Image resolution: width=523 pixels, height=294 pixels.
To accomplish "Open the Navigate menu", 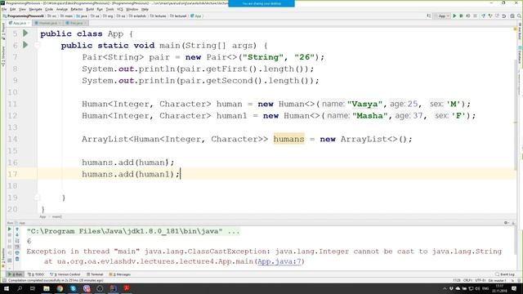I will (35, 9).
